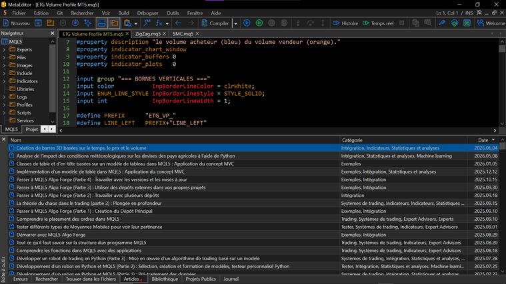Navigate back with the left arrow
Viewport: 506px width, 284px height.
click(178, 23)
